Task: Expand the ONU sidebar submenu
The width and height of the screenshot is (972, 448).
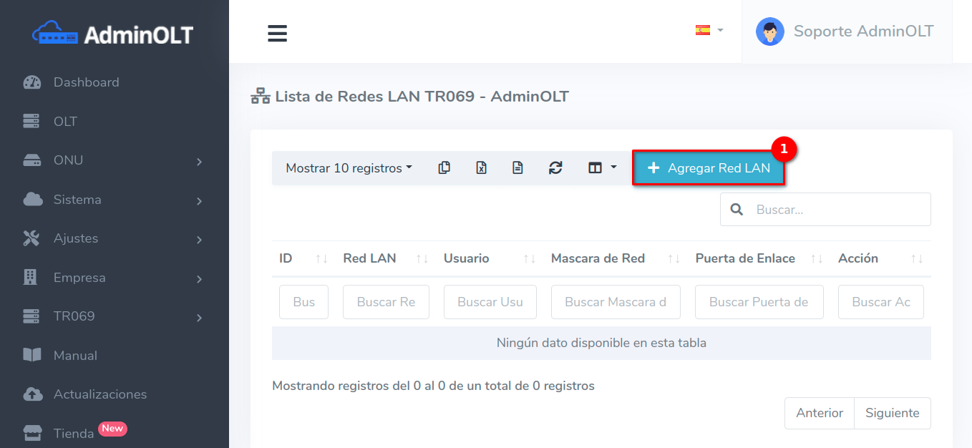Action: (x=113, y=160)
